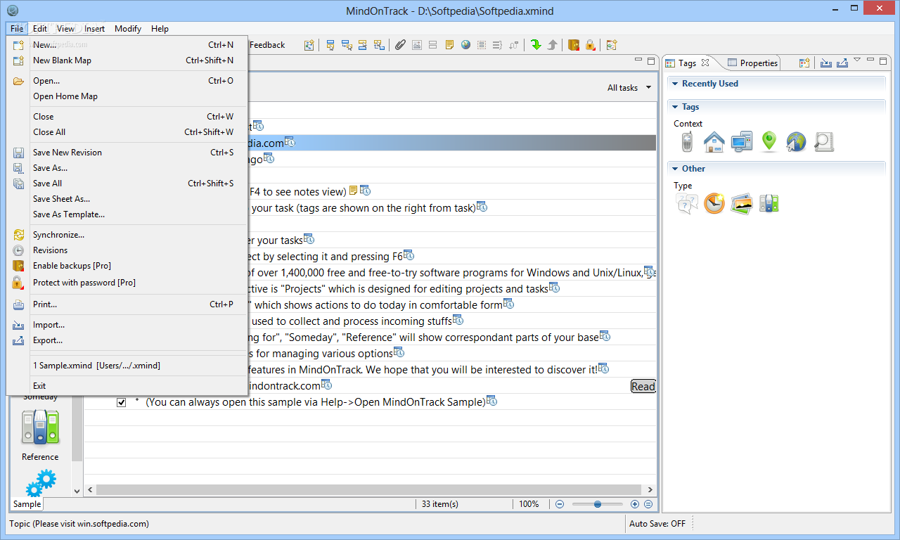Choose New Blank Map menu item
The image size is (900, 540).
tap(127, 60)
